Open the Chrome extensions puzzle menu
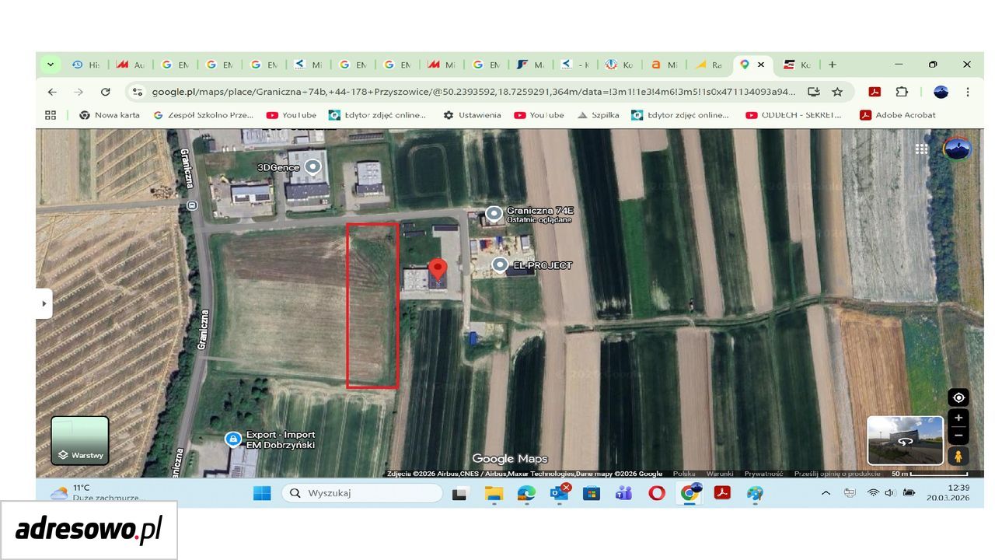The height and width of the screenshot is (560, 995). 902,92
